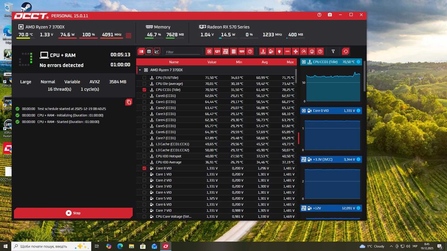This screenshot has height=251, width=447.
Task: Uncheck the Core 0 VID checkbox
Action: pyautogui.click(x=144, y=168)
